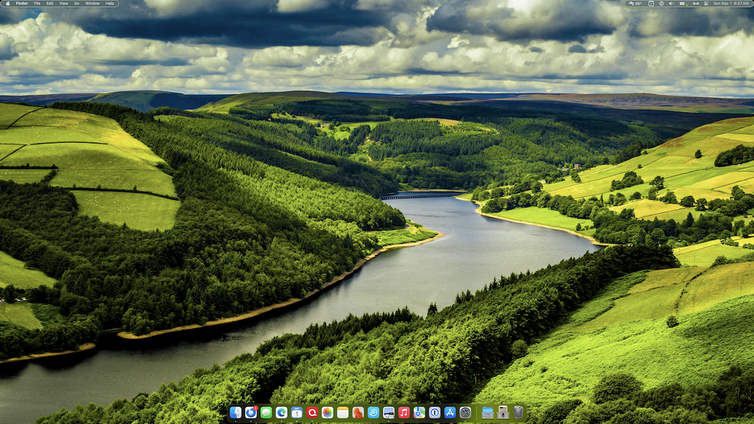
Task: Launch the Terminal utility in the Dock
Action: [388, 413]
